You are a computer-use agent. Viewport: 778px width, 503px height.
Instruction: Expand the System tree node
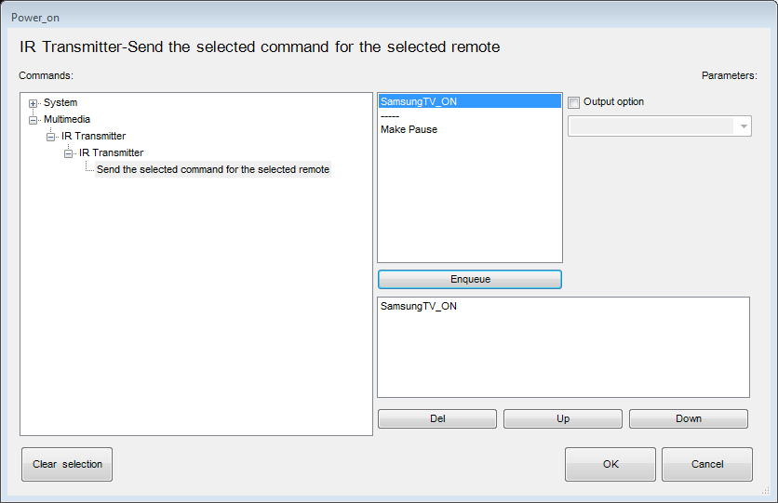[x=33, y=103]
